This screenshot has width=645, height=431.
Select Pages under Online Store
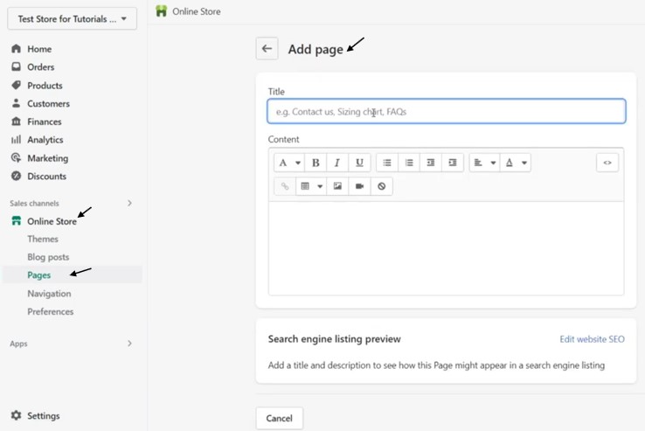coord(39,275)
